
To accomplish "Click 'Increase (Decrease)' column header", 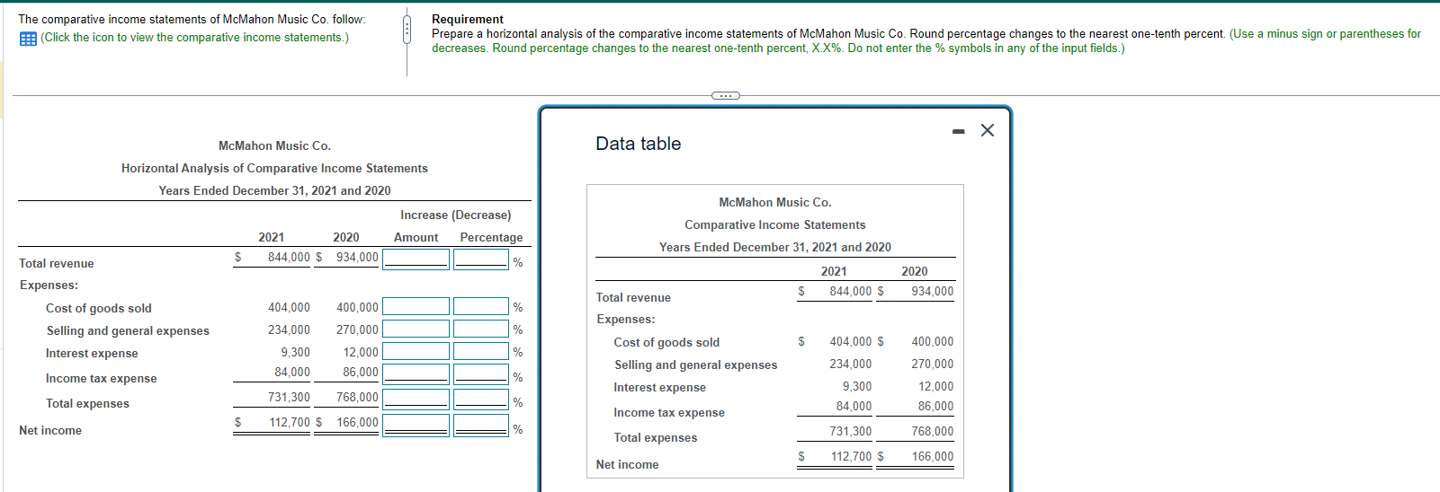I will [x=456, y=215].
